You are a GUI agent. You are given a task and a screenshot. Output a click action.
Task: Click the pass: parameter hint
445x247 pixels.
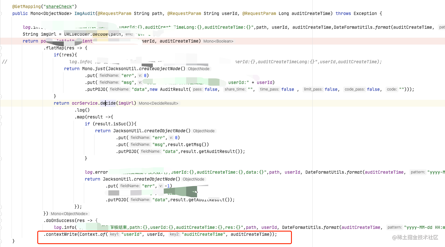pos(198,89)
